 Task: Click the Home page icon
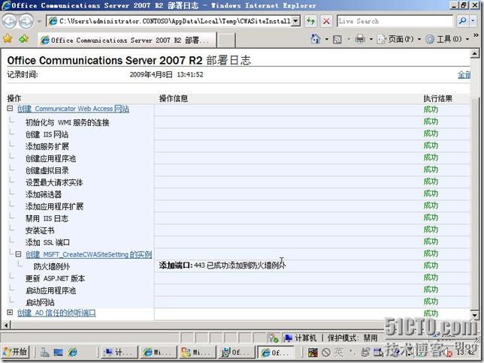tap(315, 39)
